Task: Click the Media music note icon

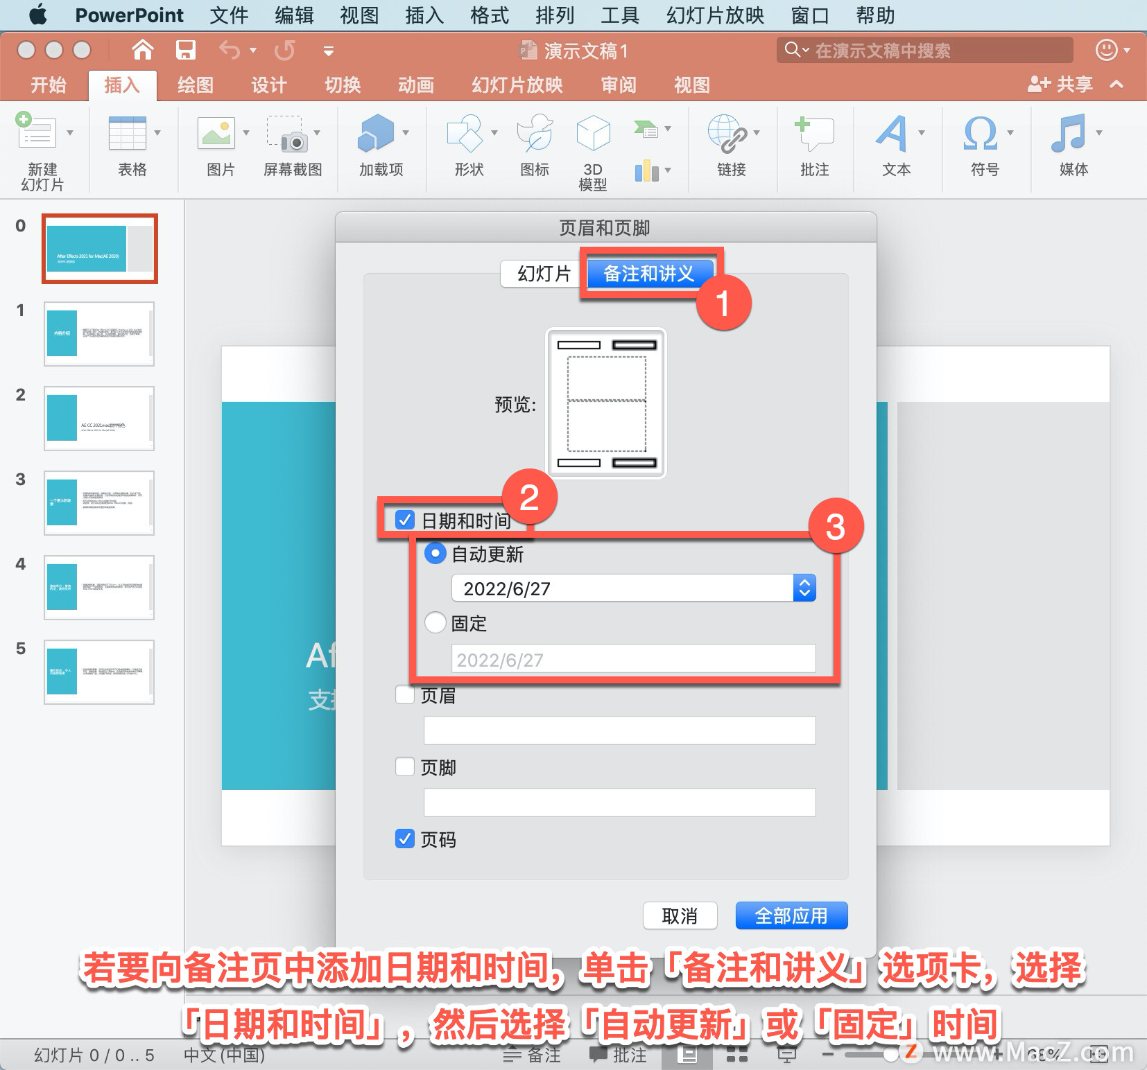Action: [x=1068, y=133]
